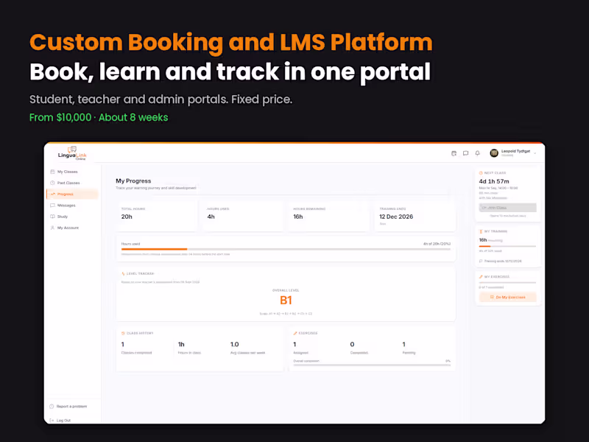This screenshot has width=589, height=442.
Task: Click the My Account person icon
Action: (x=52, y=228)
